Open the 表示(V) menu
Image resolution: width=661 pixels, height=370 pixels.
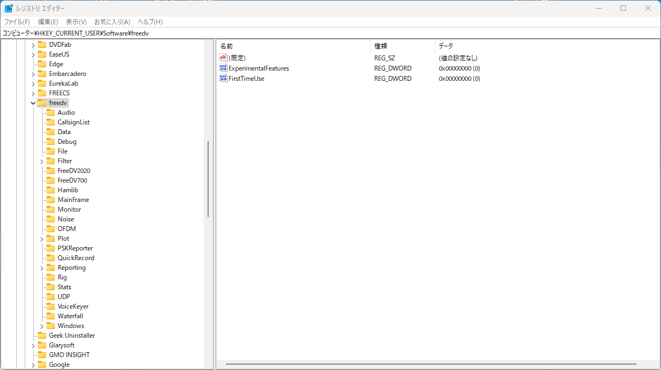pyautogui.click(x=76, y=22)
